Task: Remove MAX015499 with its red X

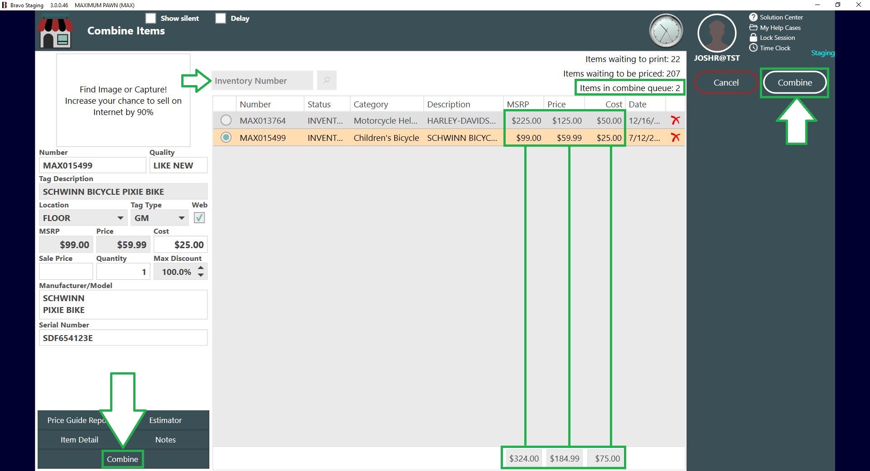Action: click(675, 137)
